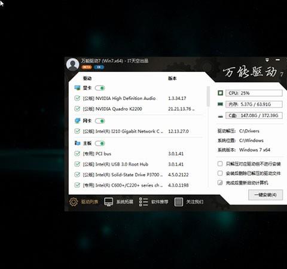Uncheck NVIDIA High Definition Audio driver
The width and height of the screenshot is (287, 269).
[x=77, y=98]
